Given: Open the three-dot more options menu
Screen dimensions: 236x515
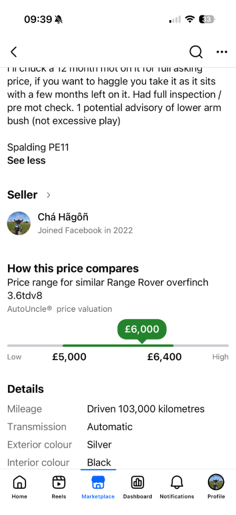Looking at the screenshot, I should (222, 52).
